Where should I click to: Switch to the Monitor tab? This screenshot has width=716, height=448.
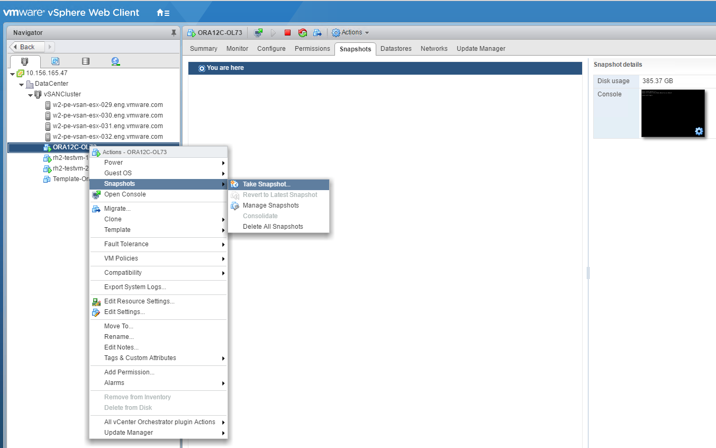237,49
